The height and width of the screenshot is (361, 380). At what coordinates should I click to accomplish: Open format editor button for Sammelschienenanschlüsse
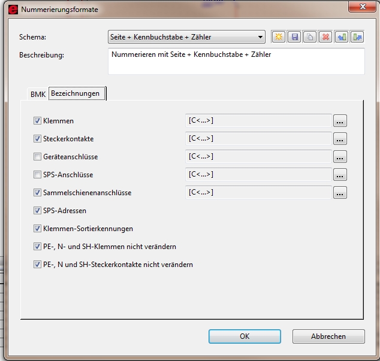point(340,193)
